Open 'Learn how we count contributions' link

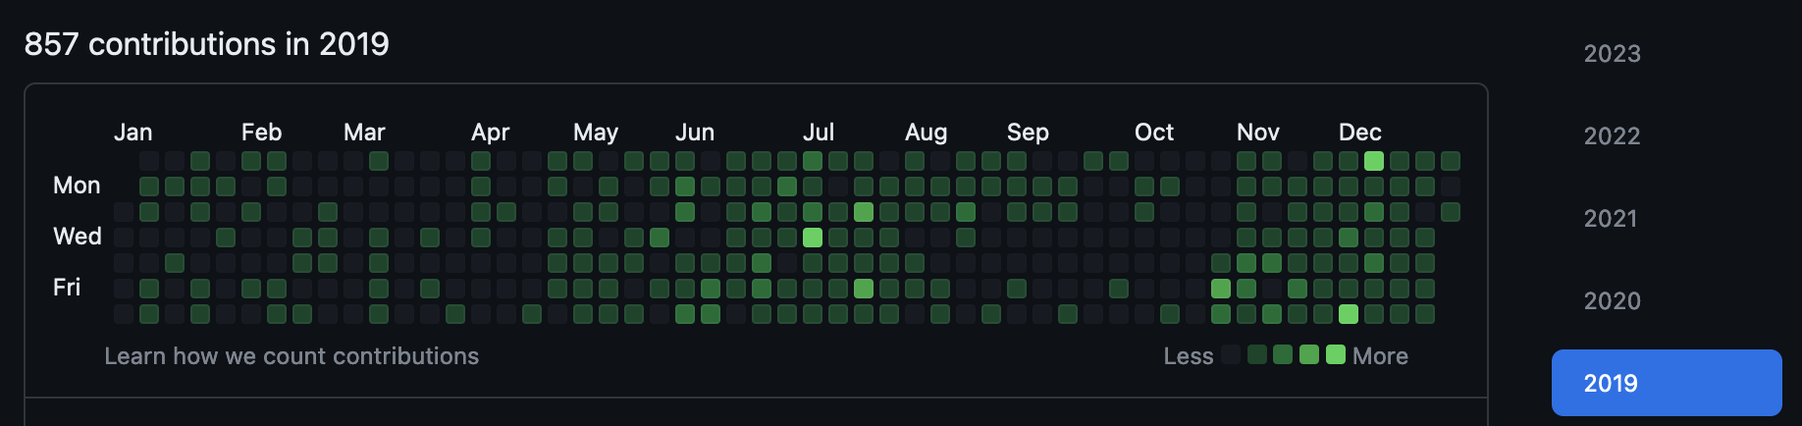pyautogui.click(x=291, y=356)
